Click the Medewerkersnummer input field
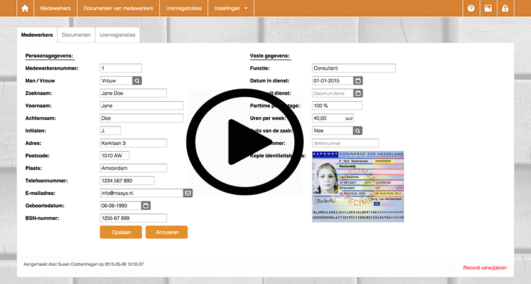The height and width of the screenshot is (284, 531). (121, 68)
